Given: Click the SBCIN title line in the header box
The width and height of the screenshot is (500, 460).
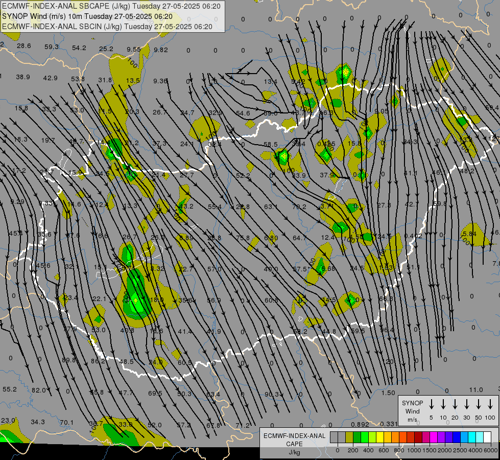Looking at the screenshot, I should (x=107, y=27).
